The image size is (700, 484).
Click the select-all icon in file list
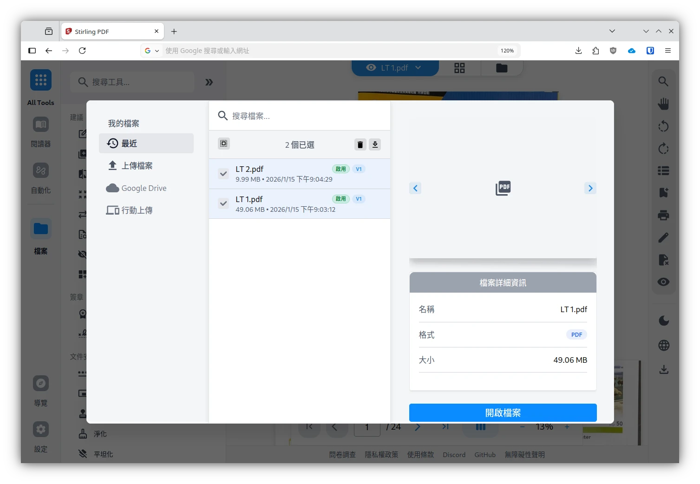224,144
